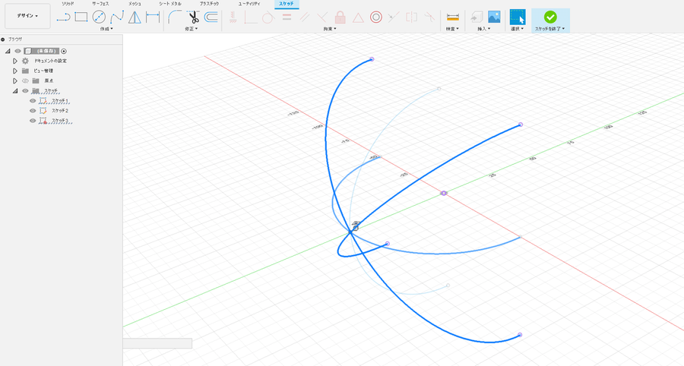Apply the Midpoint triangle constraint

click(358, 17)
